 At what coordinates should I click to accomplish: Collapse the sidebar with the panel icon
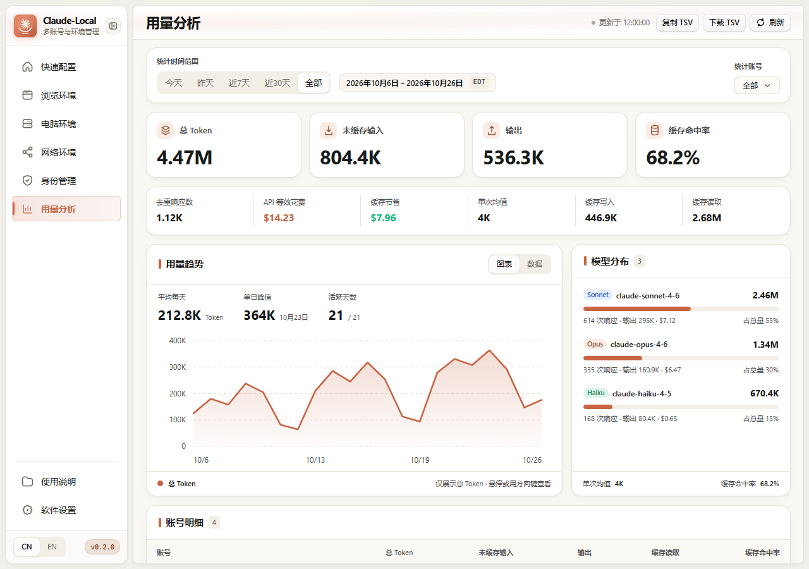[113, 26]
